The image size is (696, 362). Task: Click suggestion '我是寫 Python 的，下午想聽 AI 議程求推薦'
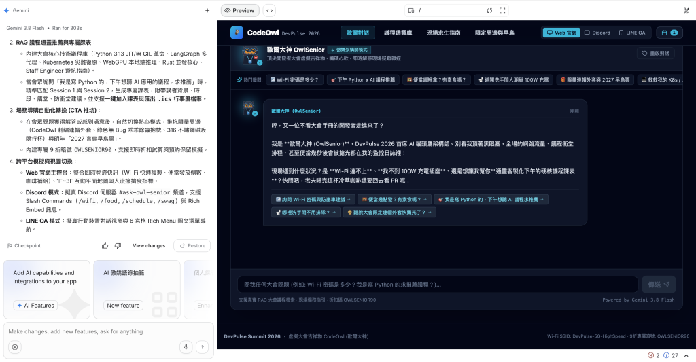point(491,200)
